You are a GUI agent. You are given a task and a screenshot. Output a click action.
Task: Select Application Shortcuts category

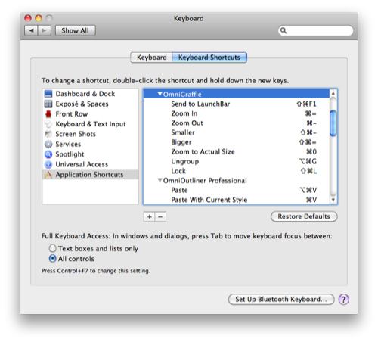(91, 175)
